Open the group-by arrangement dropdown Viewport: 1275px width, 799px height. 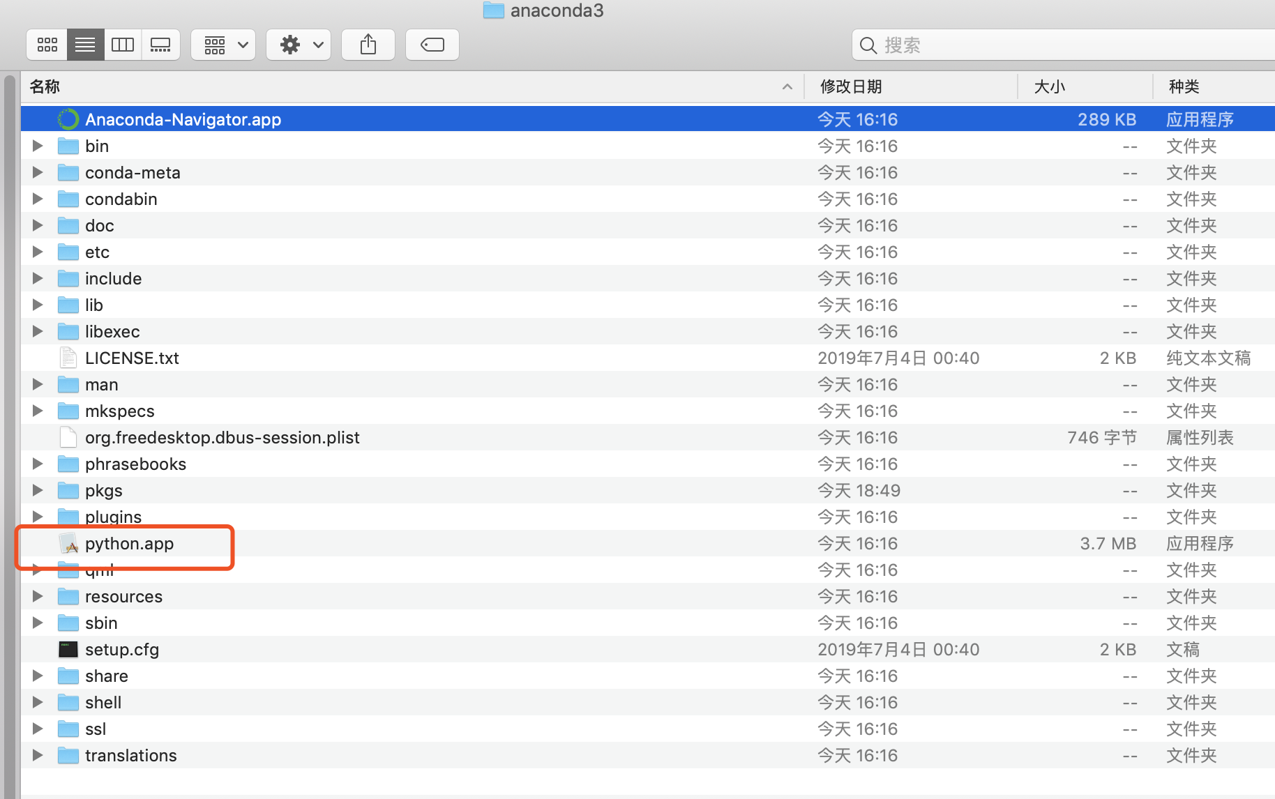[x=223, y=45]
